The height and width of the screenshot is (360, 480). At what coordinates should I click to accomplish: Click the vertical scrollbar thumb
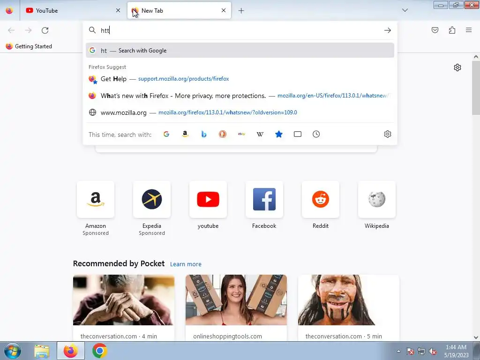476,88
